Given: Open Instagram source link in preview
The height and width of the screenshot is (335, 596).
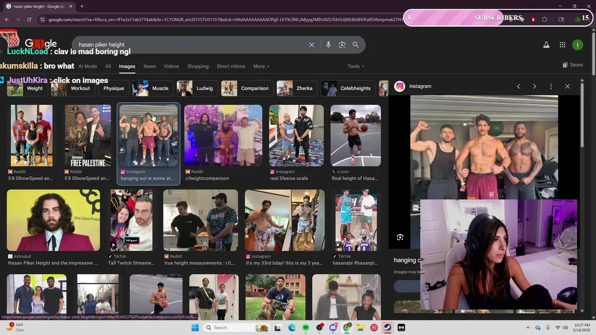Looking at the screenshot, I should 413,86.
